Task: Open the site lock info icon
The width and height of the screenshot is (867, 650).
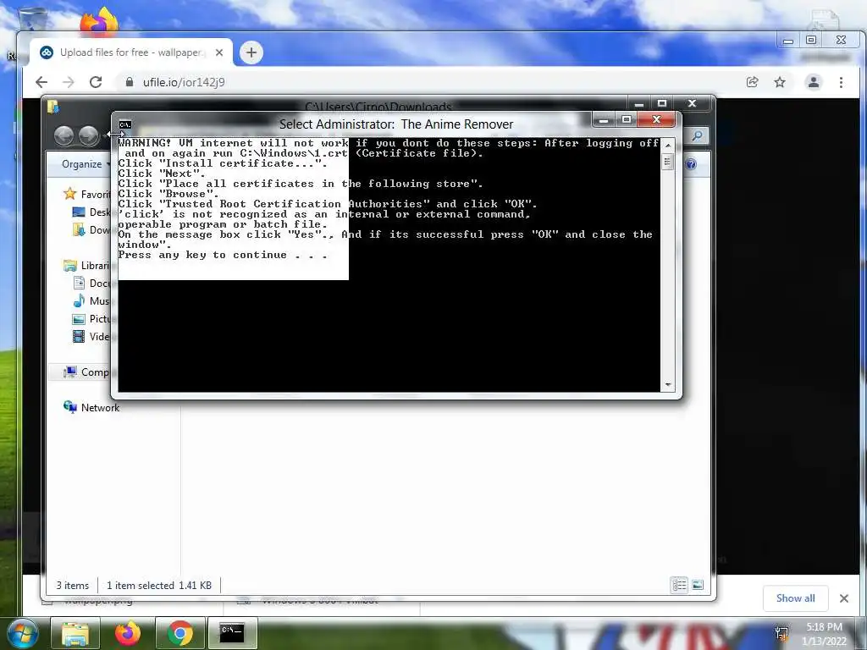Action: click(130, 82)
